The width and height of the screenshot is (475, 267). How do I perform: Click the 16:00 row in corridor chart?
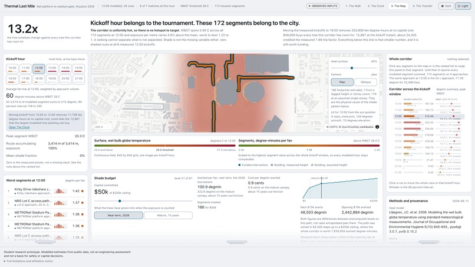point(428,141)
